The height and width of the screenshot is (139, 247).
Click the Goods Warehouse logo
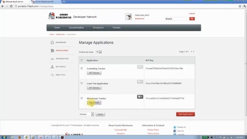click(x=60, y=16)
